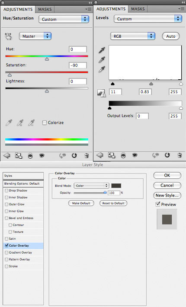This screenshot has width=186, height=307.
Task: Open Hue/Saturation panel options menu
Action: coord(88,9)
